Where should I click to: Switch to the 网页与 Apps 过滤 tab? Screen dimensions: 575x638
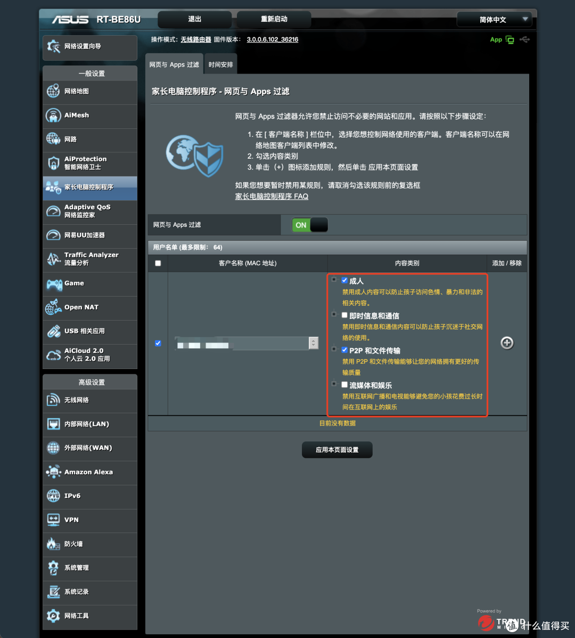(174, 64)
